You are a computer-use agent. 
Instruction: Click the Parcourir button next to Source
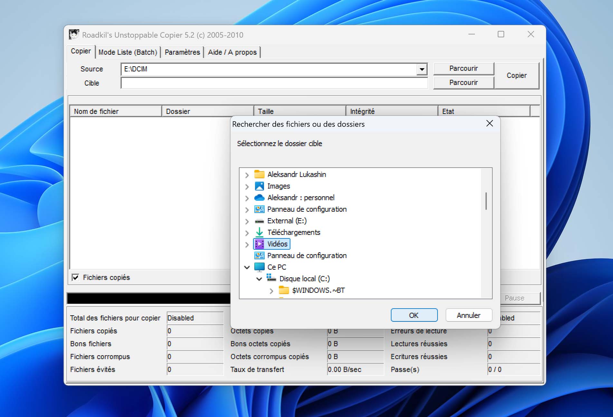click(x=464, y=69)
